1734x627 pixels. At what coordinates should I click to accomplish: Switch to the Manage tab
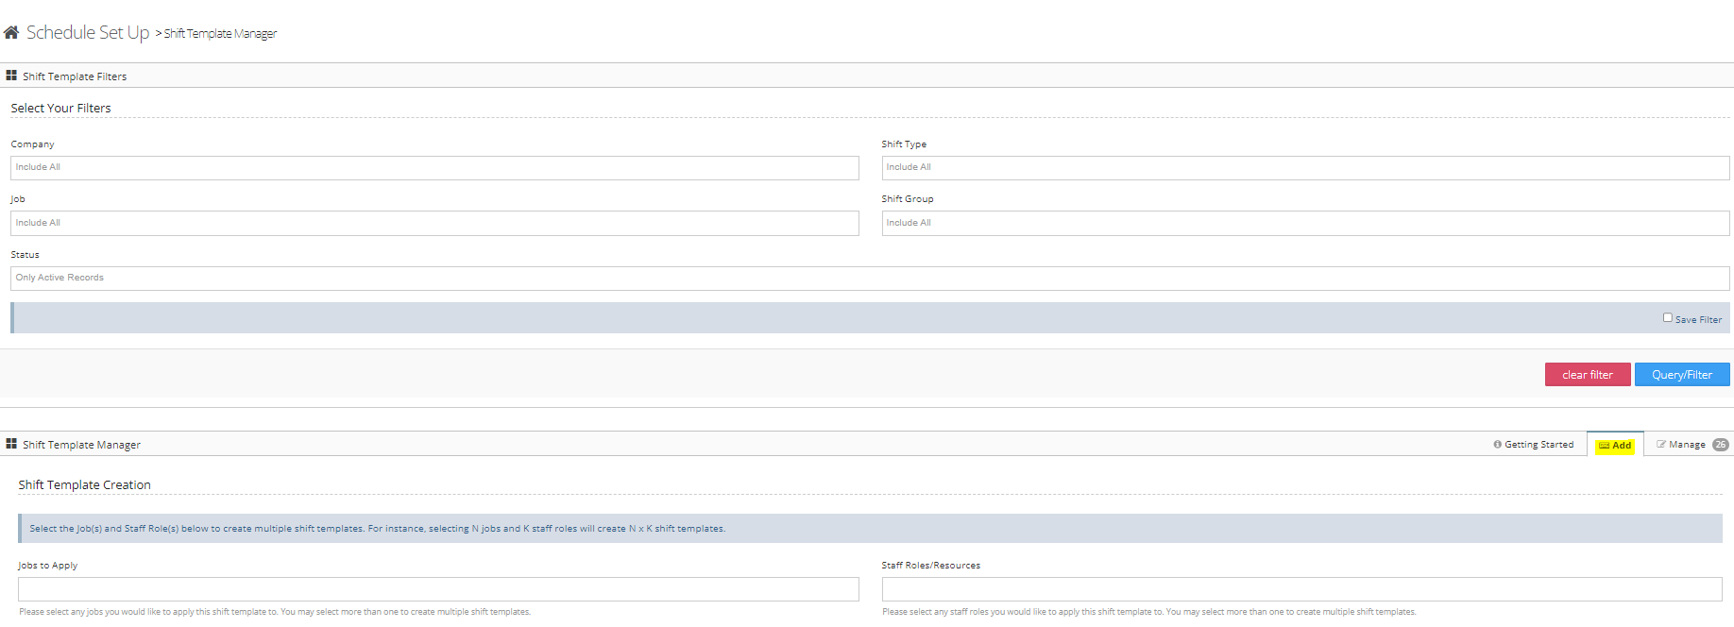[1686, 445]
